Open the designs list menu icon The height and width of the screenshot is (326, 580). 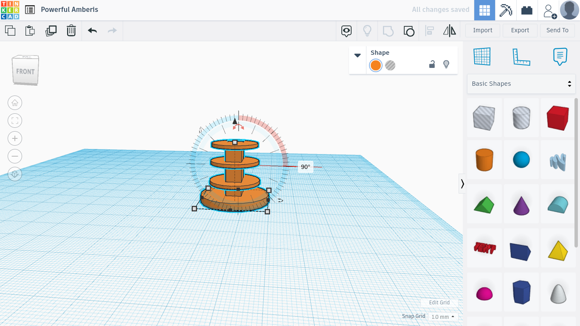(x=30, y=10)
